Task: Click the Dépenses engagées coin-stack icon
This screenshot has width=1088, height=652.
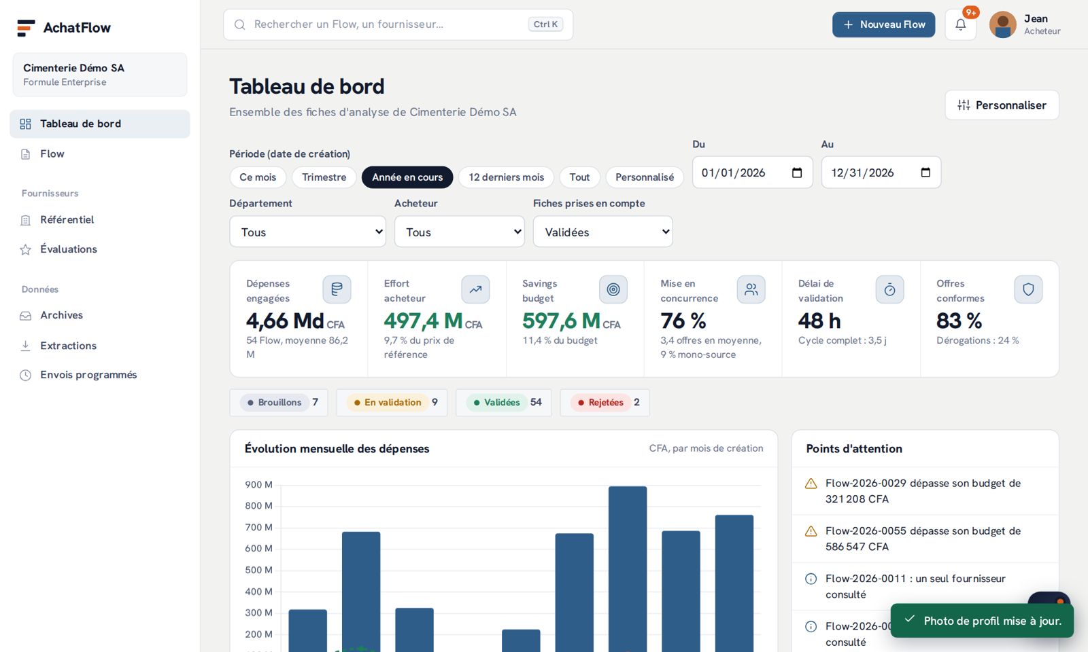Action: (337, 289)
